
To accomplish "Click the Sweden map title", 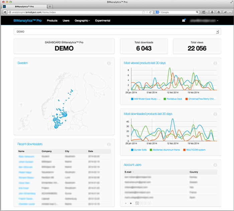I will (22, 63).
